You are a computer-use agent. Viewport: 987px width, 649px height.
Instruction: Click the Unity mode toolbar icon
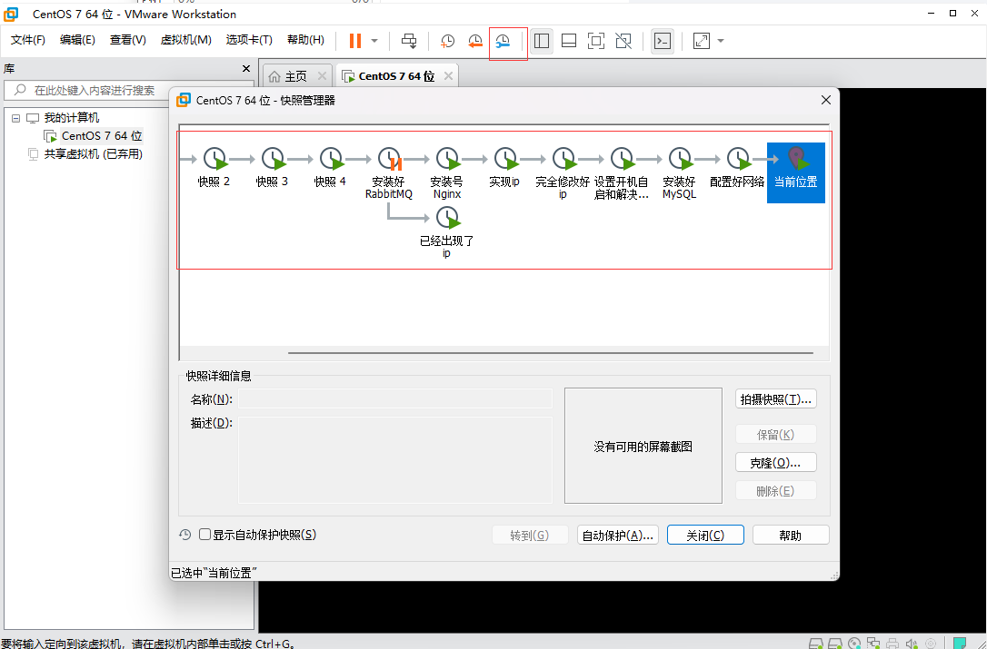(x=623, y=41)
